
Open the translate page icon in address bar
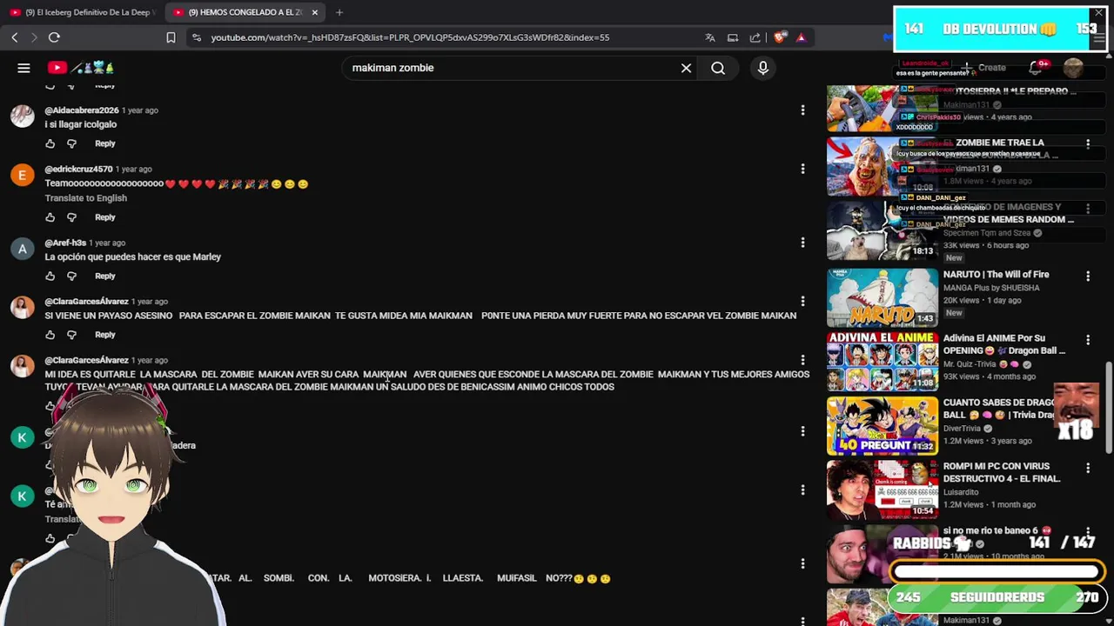click(710, 37)
